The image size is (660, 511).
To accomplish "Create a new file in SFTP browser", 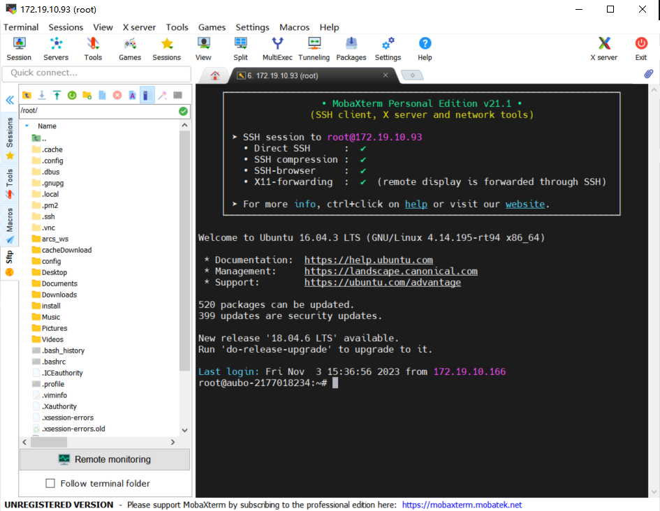I will pyautogui.click(x=102, y=95).
